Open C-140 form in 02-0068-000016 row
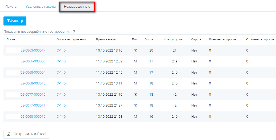Image resolution: width=276 pixels, height=140 pixels. pos(61,117)
